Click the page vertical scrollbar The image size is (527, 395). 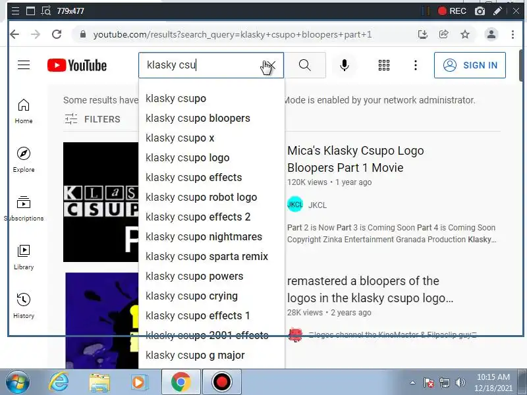tap(522, 65)
